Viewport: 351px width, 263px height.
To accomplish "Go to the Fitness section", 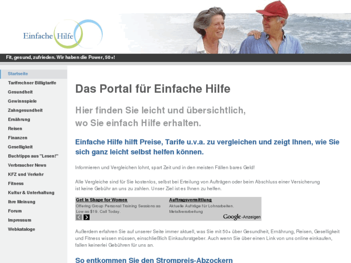I will click(x=15, y=183).
